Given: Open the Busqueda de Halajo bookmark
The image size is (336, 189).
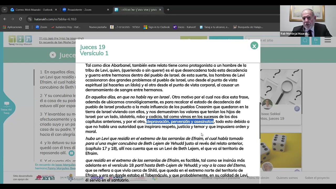Looking at the screenshot, I should point(248,27).
